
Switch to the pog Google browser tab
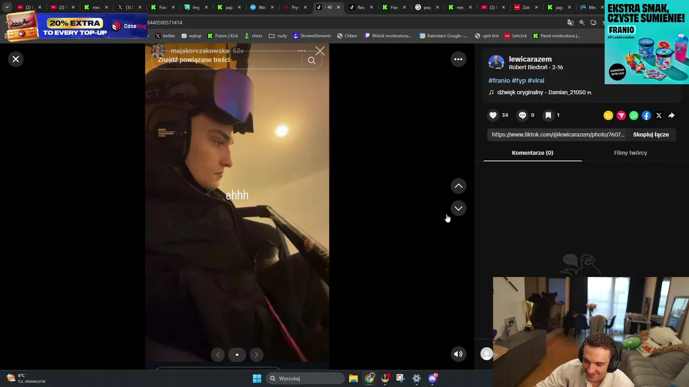426,8
